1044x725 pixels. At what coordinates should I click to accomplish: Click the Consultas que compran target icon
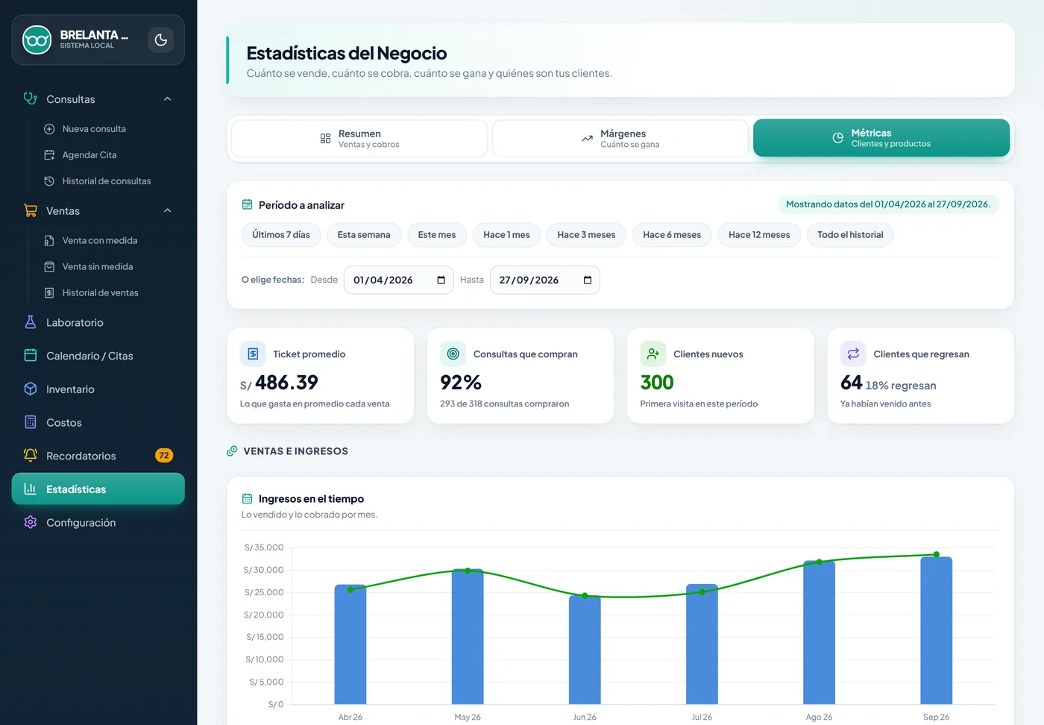tap(453, 354)
